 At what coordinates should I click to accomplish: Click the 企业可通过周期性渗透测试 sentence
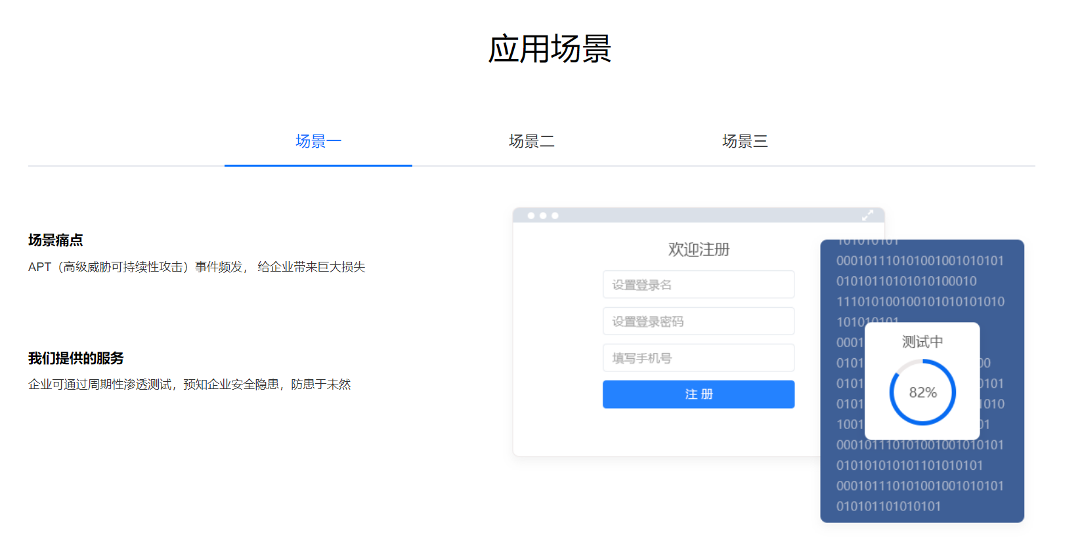(x=190, y=384)
